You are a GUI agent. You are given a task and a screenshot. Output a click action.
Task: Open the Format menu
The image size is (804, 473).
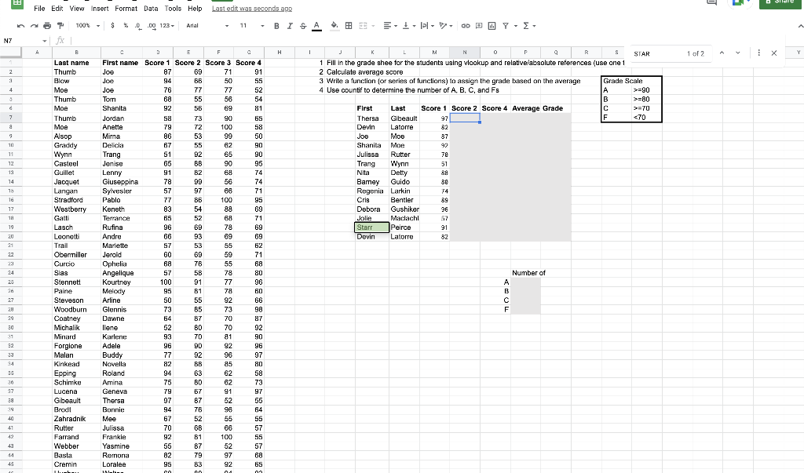click(126, 9)
